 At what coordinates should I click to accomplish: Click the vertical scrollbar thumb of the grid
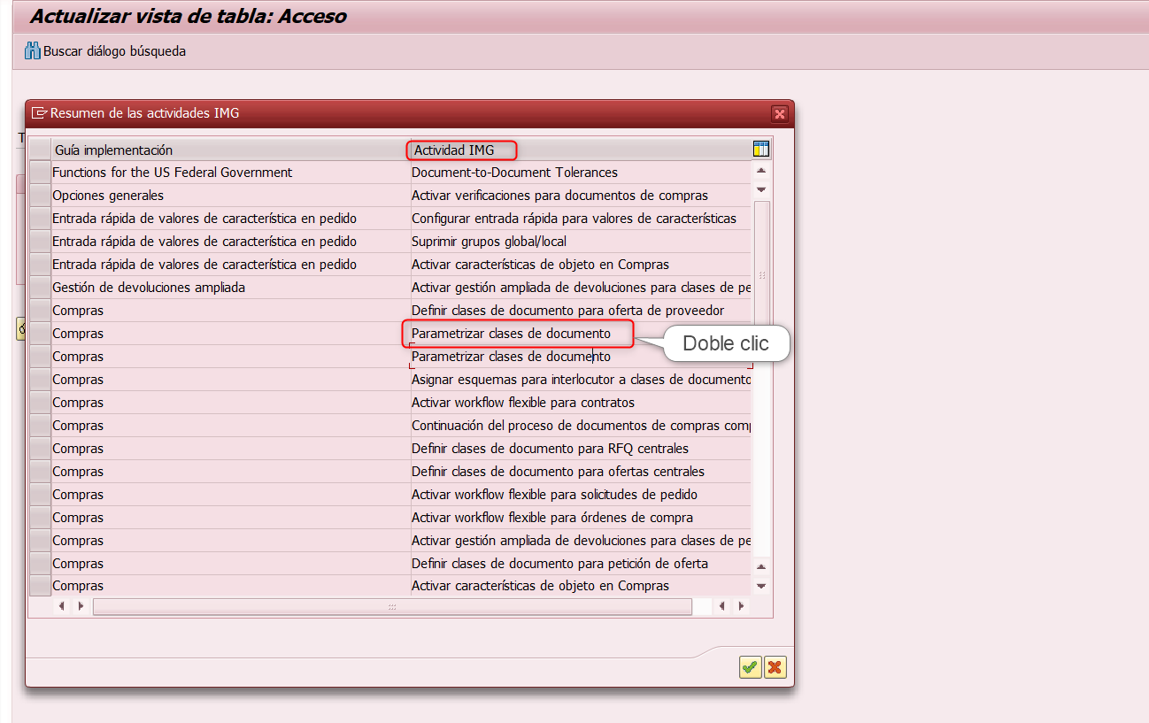(761, 274)
